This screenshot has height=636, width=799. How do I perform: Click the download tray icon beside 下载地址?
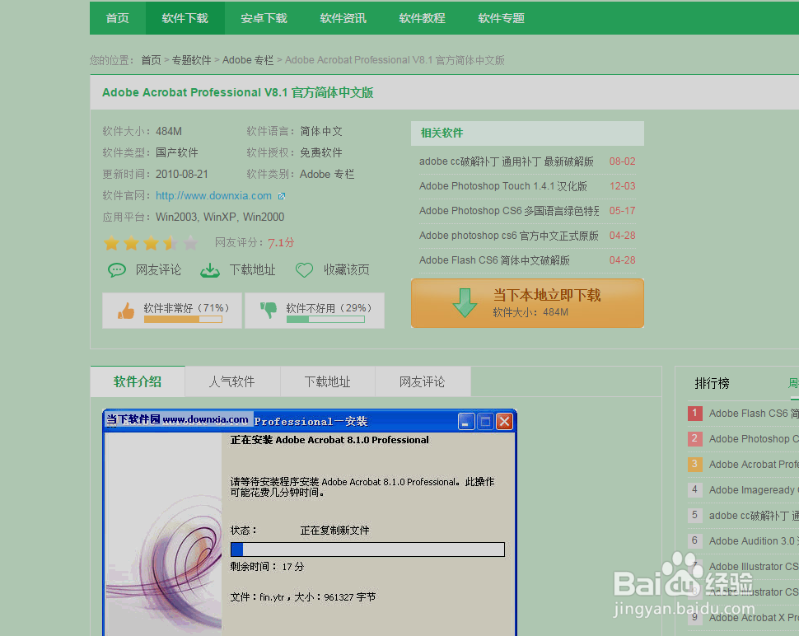coord(209,270)
